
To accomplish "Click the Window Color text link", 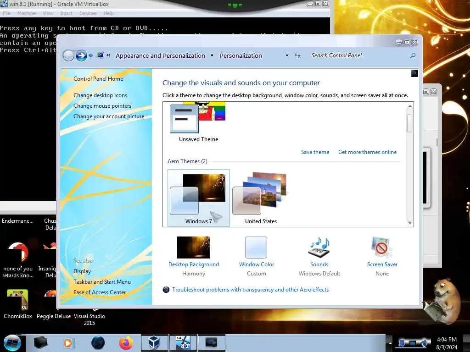I will [x=257, y=264].
